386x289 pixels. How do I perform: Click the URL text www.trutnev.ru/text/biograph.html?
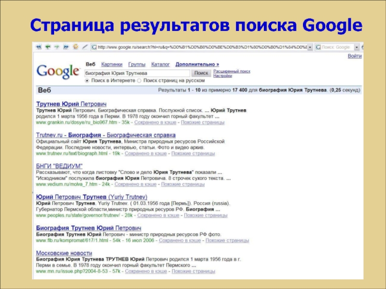click(x=72, y=154)
